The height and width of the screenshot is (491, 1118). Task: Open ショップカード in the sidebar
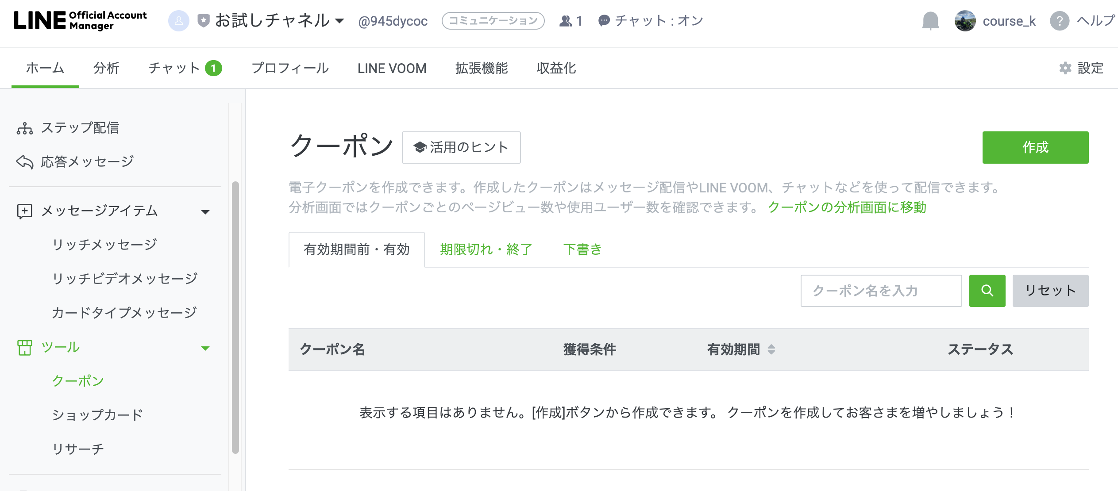97,415
